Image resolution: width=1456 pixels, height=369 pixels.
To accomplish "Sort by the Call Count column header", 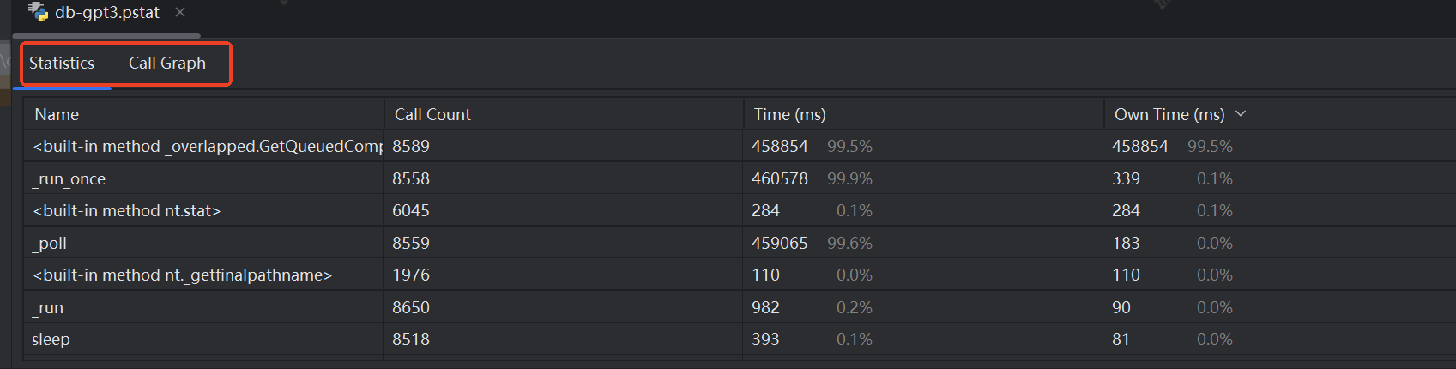I will (x=432, y=114).
